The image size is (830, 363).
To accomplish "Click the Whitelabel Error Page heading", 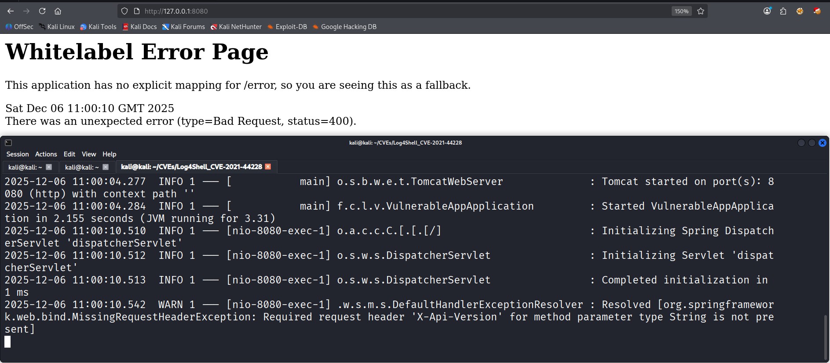I will (x=137, y=52).
